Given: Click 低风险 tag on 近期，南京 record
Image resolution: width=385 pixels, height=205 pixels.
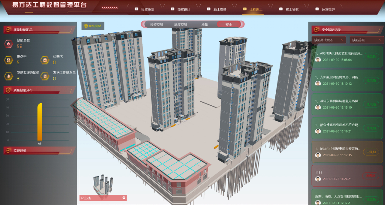Looking at the screenshot, I should [371, 200].
